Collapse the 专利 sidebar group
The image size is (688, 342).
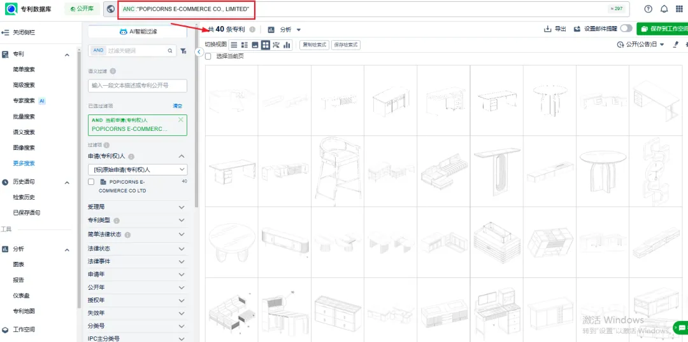[67, 55]
